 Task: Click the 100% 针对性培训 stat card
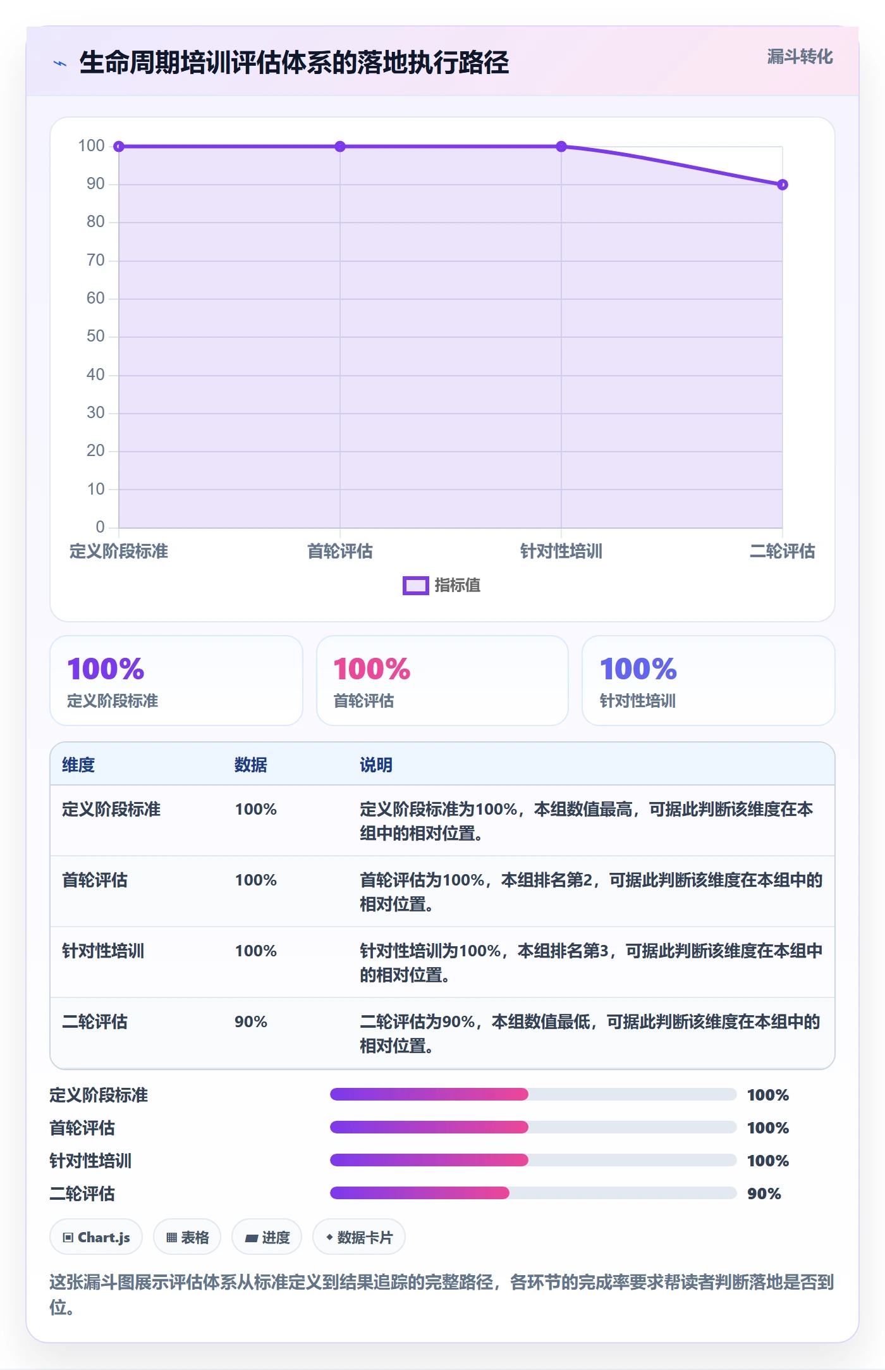pos(709,681)
